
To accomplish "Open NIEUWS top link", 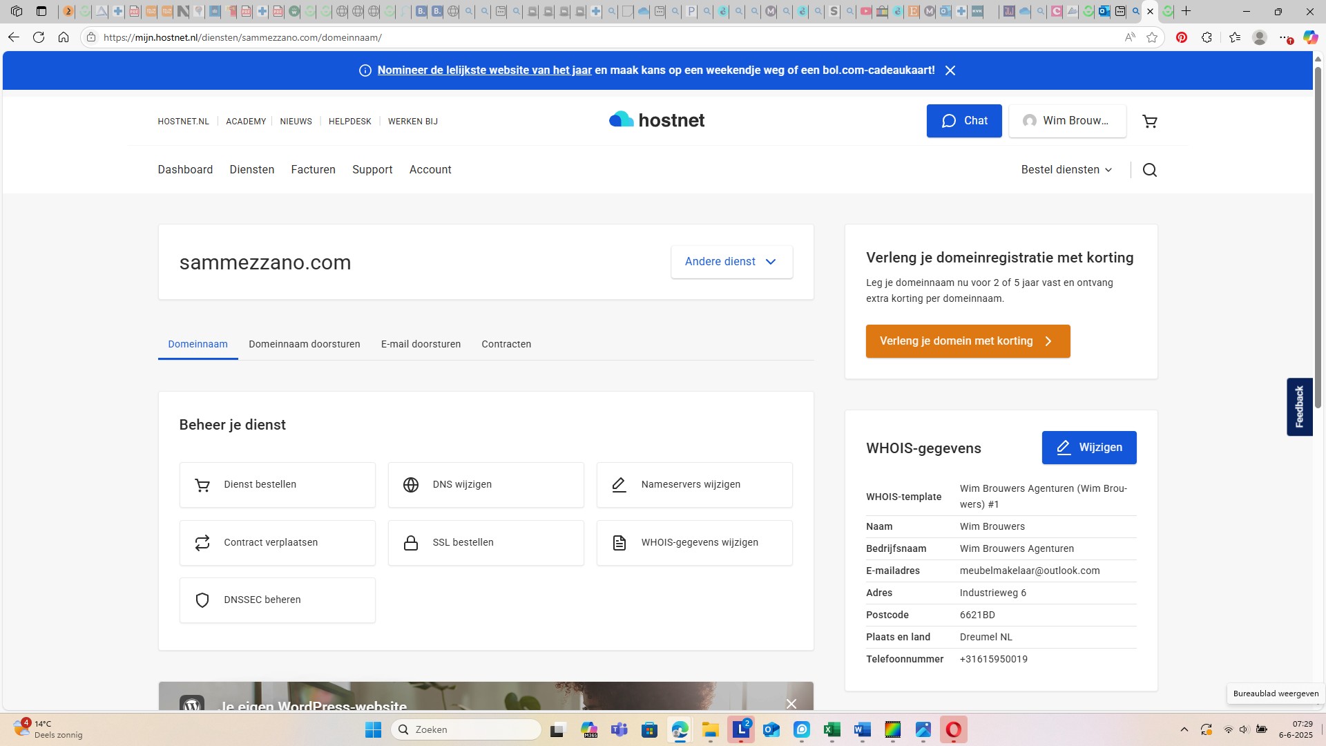I will coord(296,122).
